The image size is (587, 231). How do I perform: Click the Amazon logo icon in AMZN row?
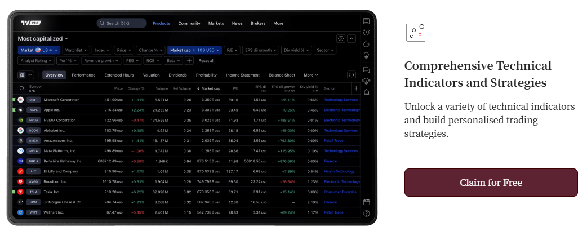pyautogui.click(x=21, y=141)
